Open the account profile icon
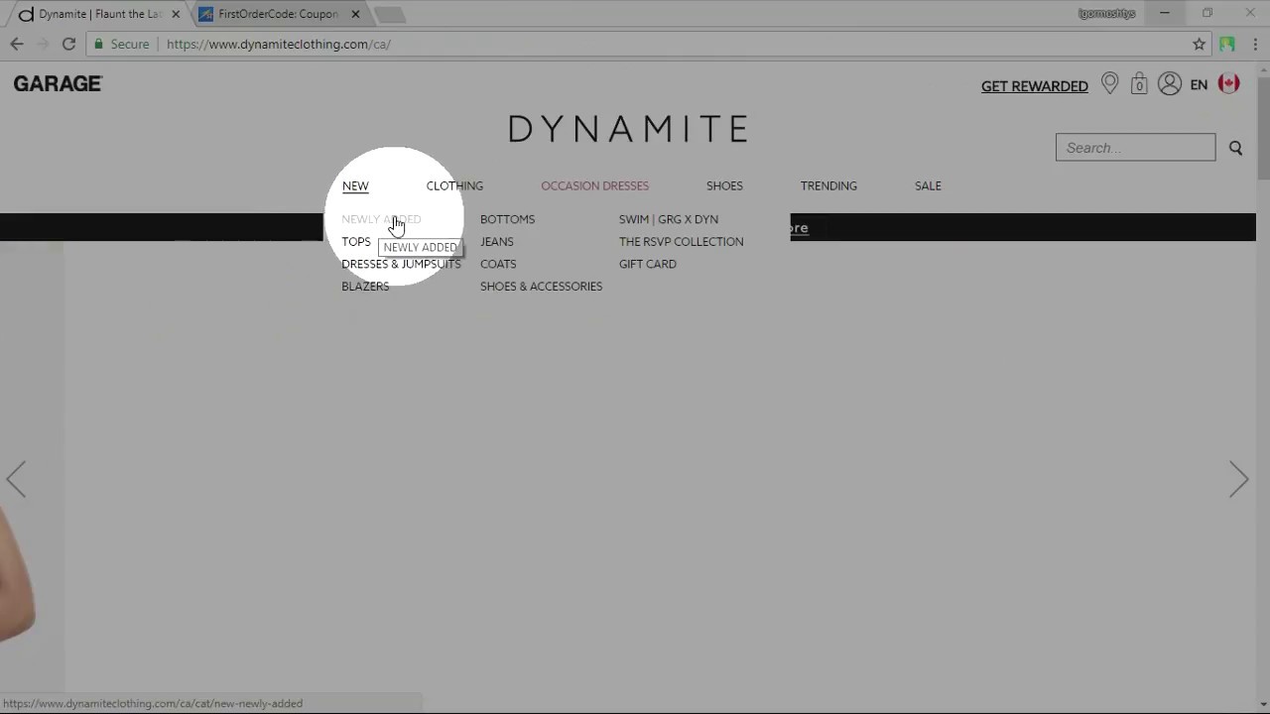Image resolution: width=1270 pixels, height=714 pixels. (x=1170, y=84)
